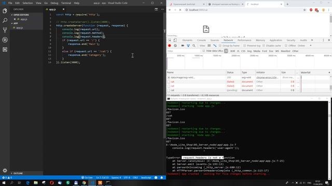Bookmark this page with the star
The height and width of the screenshot is (186, 332).
tap(305, 10)
